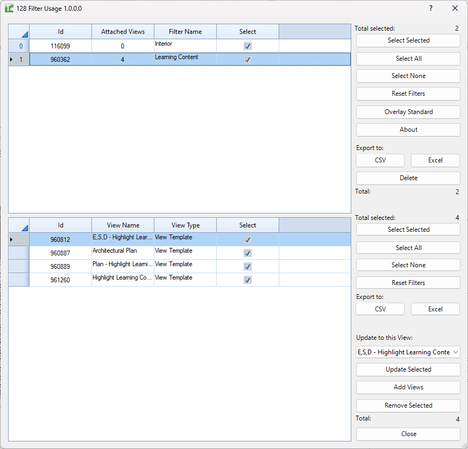Click the attached views cell showing 4

pyautogui.click(x=123, y=59)
